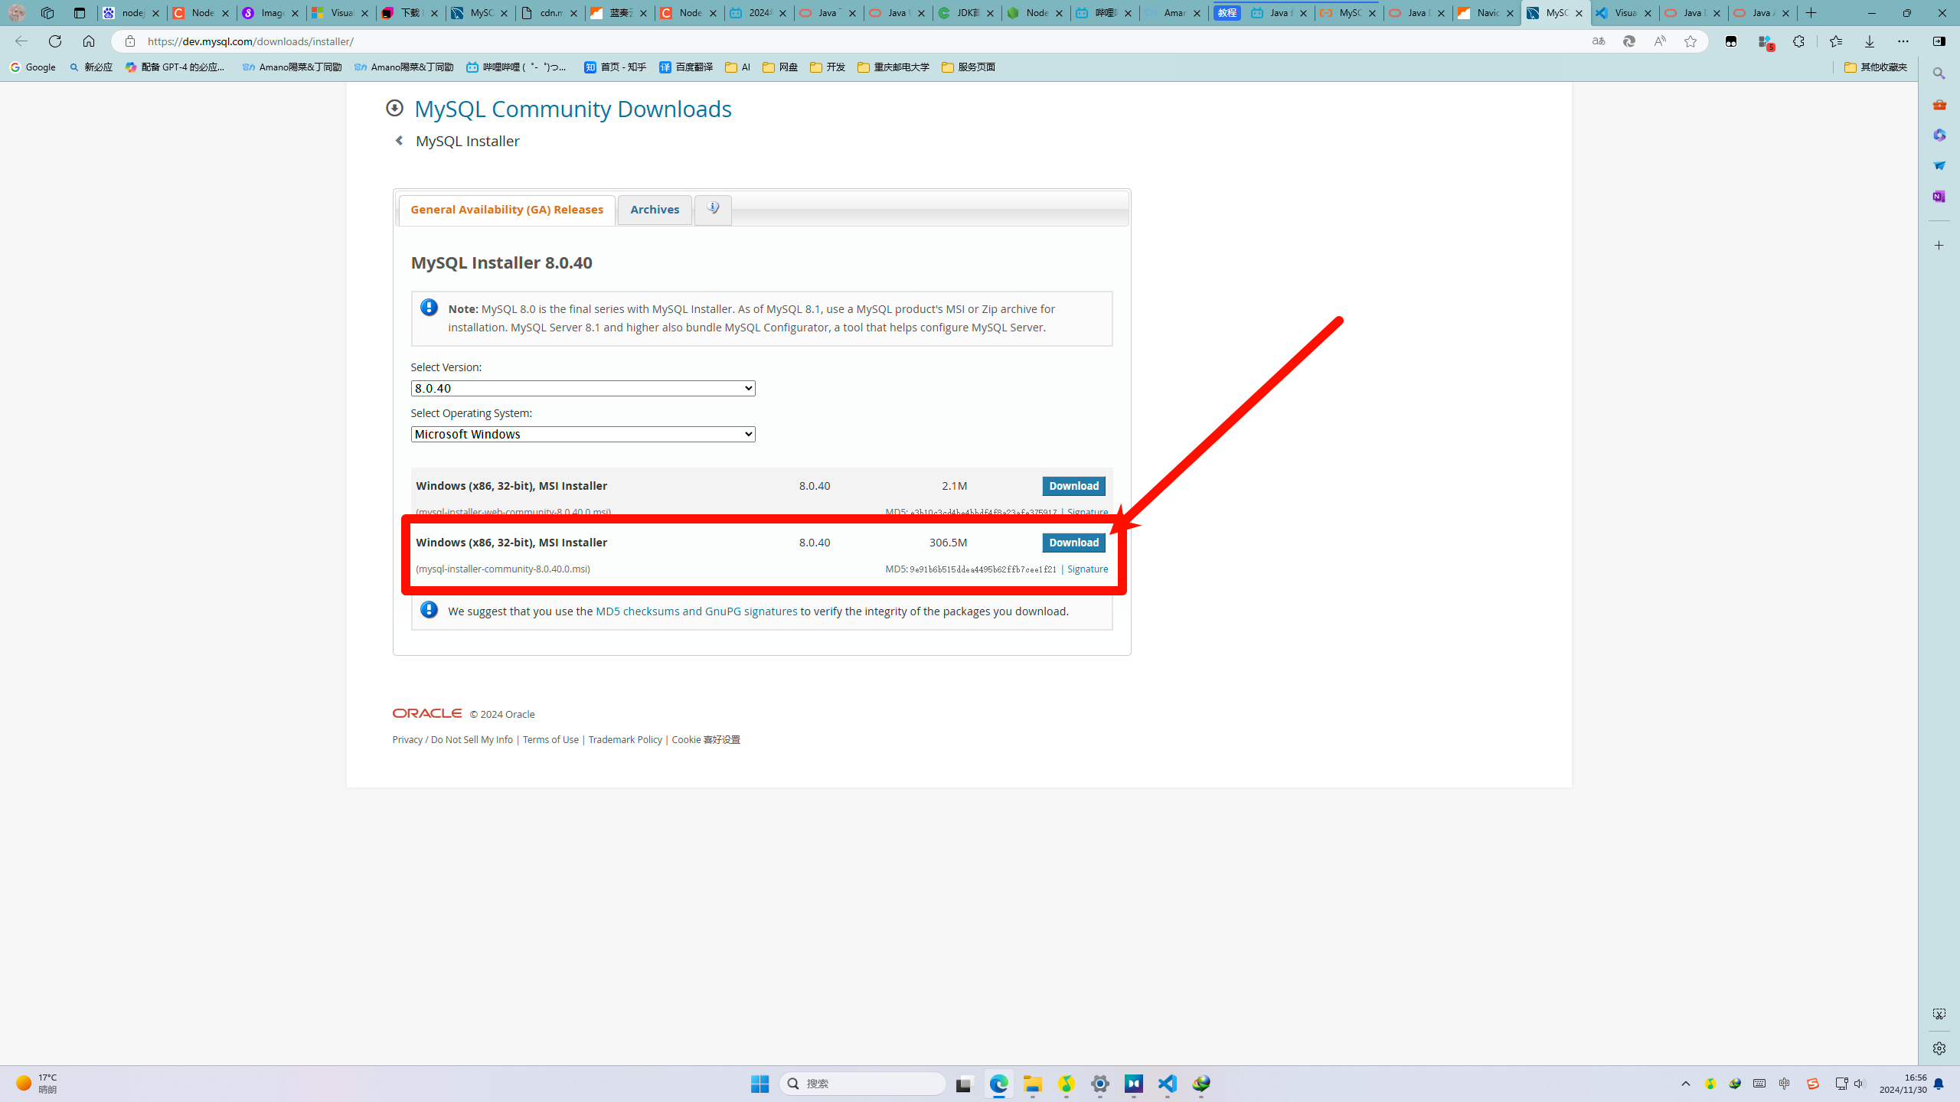1960x1102 pixels.
Task: Open the sidebar OneNote icon
Action: 1939,197
